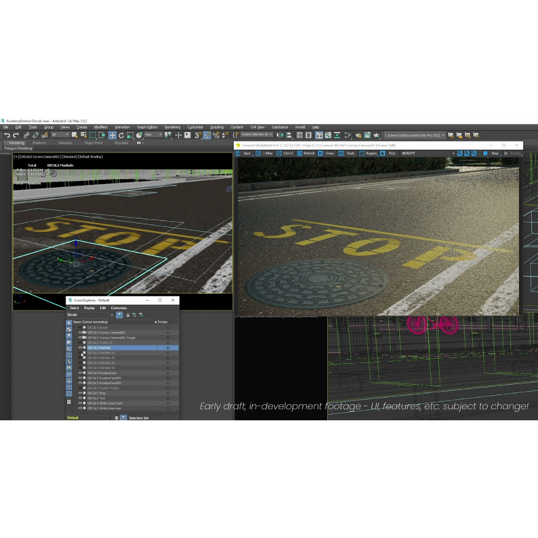
Task: Open the Rendering menu
Action: pyautogui.click(x=172, y=127)
